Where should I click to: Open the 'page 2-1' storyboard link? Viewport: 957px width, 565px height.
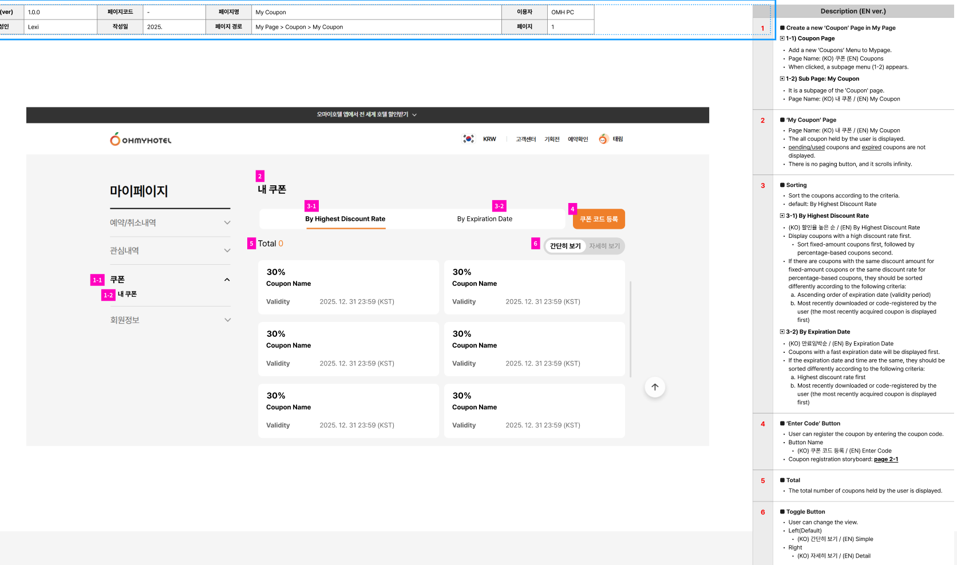pos(886,459)
